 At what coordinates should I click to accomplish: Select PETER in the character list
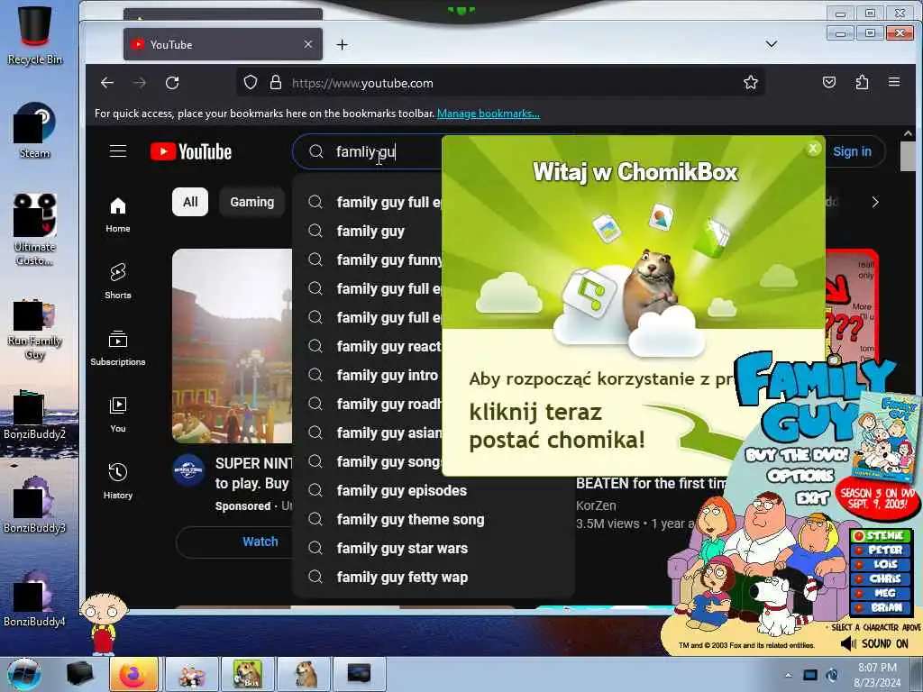(x=882, y=550)
